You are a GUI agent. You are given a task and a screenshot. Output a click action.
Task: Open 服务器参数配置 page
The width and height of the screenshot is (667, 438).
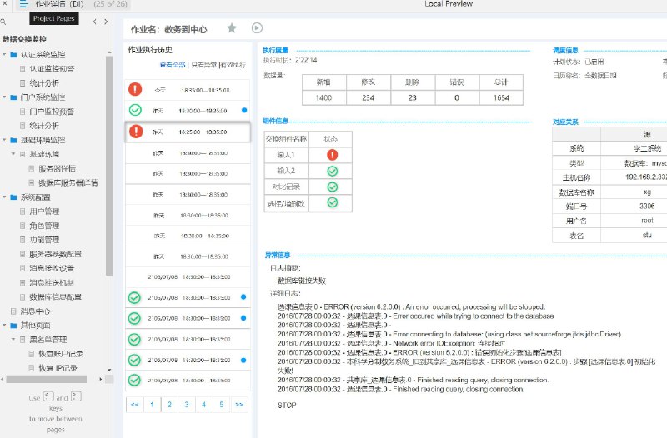55,254
